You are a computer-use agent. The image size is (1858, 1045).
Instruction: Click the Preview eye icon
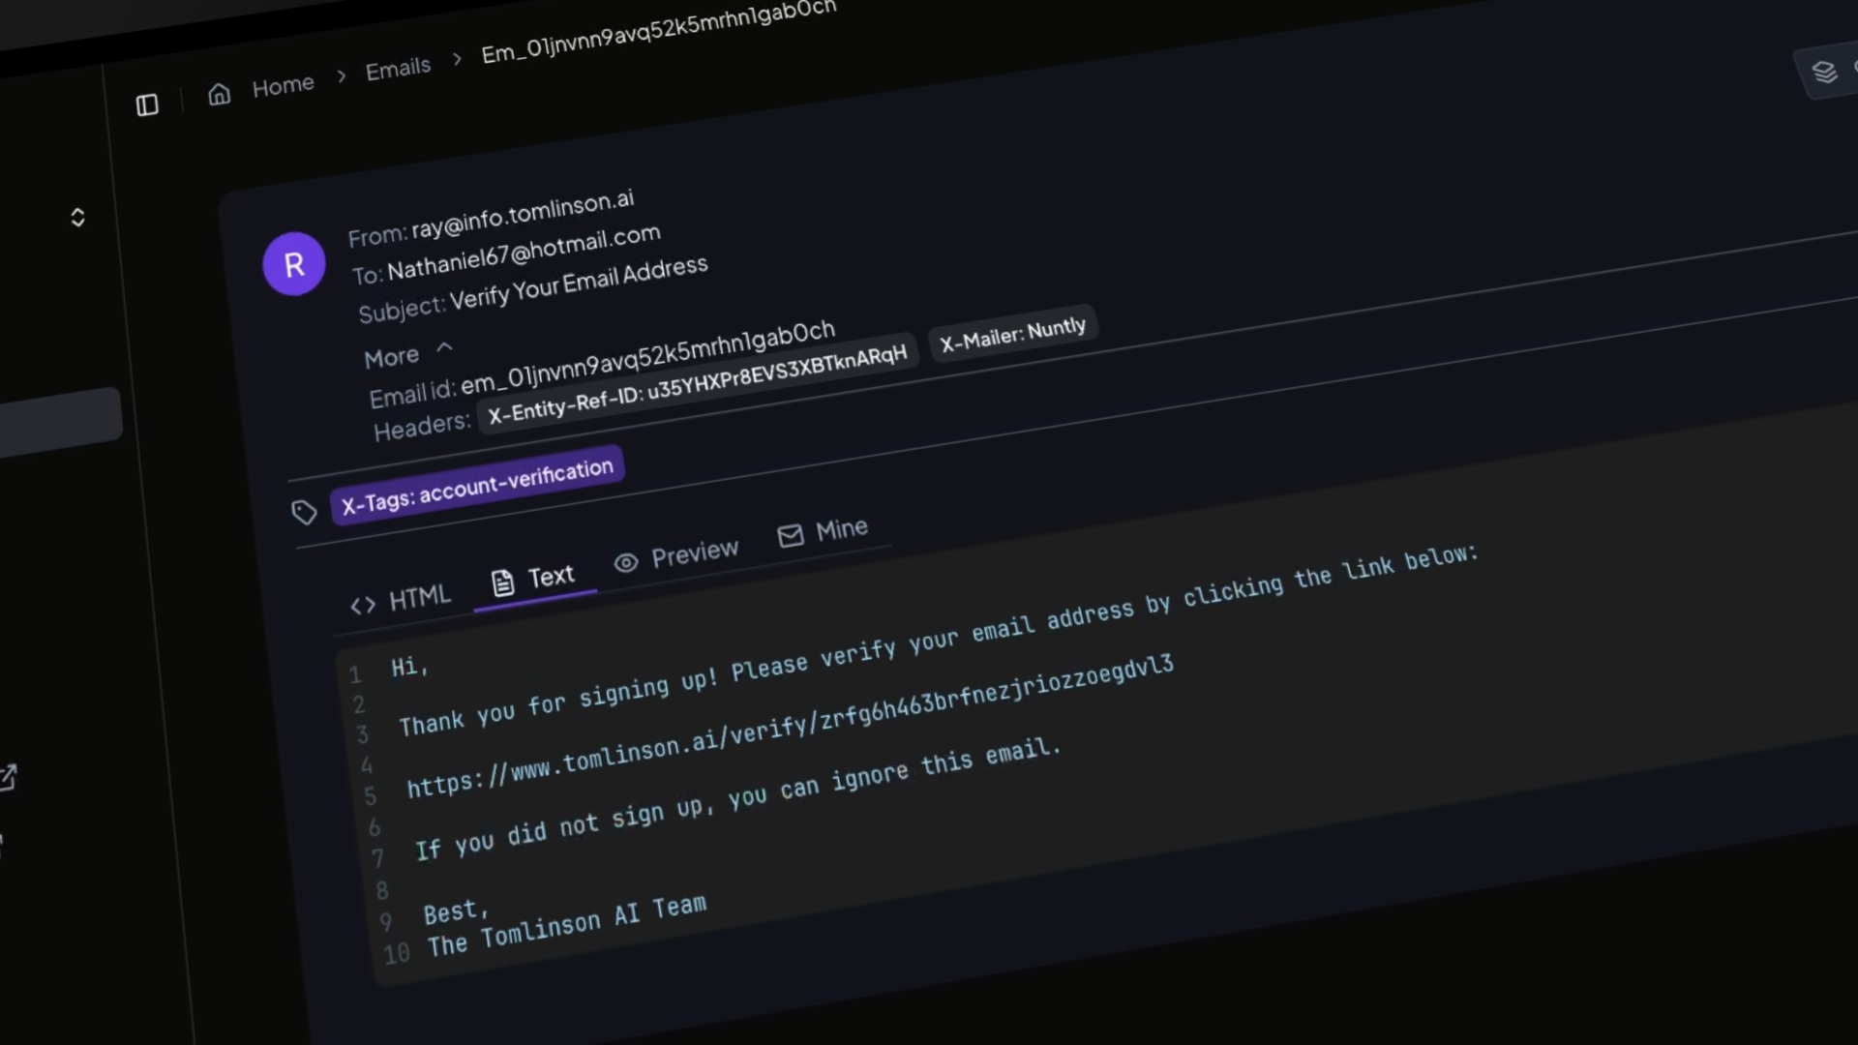point(626,562)
